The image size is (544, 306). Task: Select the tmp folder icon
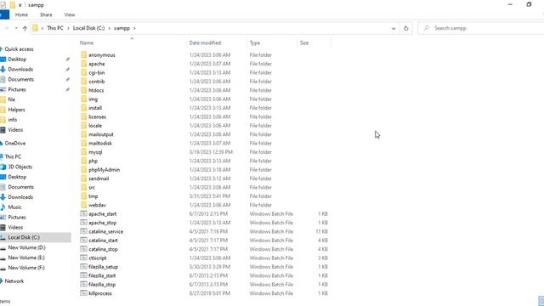[x=83, y=196]
